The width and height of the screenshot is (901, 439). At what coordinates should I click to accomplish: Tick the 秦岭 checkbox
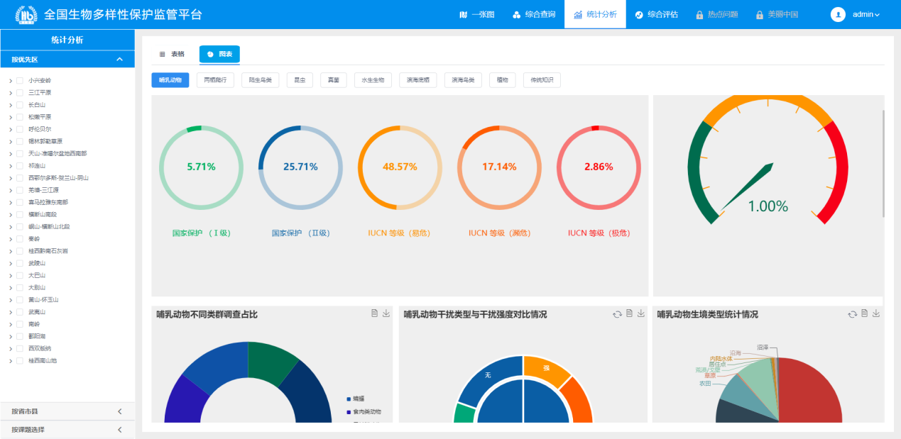[x=20, y=239]
